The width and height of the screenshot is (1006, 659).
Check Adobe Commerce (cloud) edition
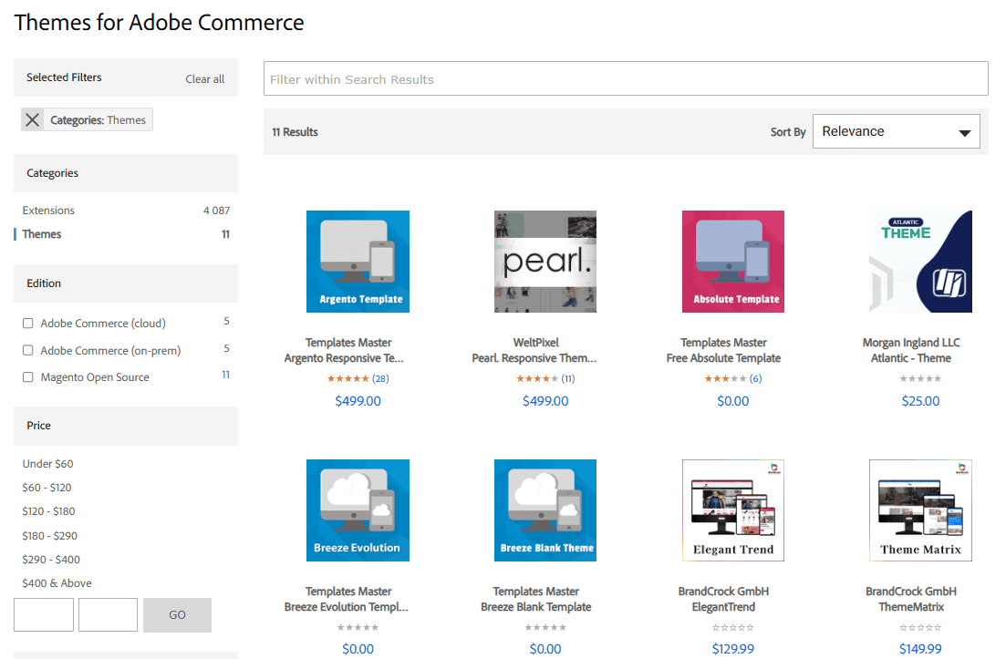(27, 323)
